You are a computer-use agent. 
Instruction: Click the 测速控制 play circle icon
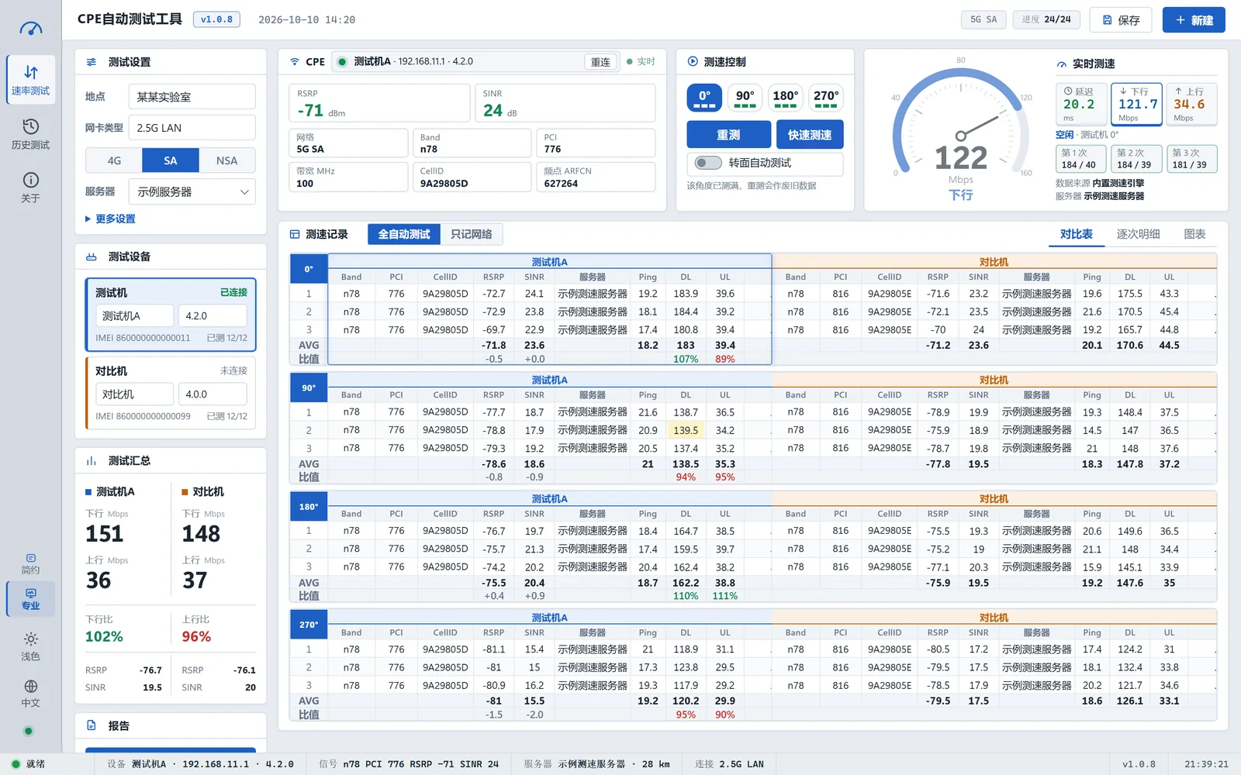click(x=693, y=62)
